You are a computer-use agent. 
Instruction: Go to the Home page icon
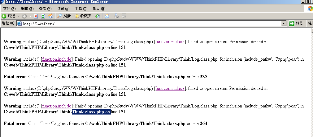coord(51,16)
